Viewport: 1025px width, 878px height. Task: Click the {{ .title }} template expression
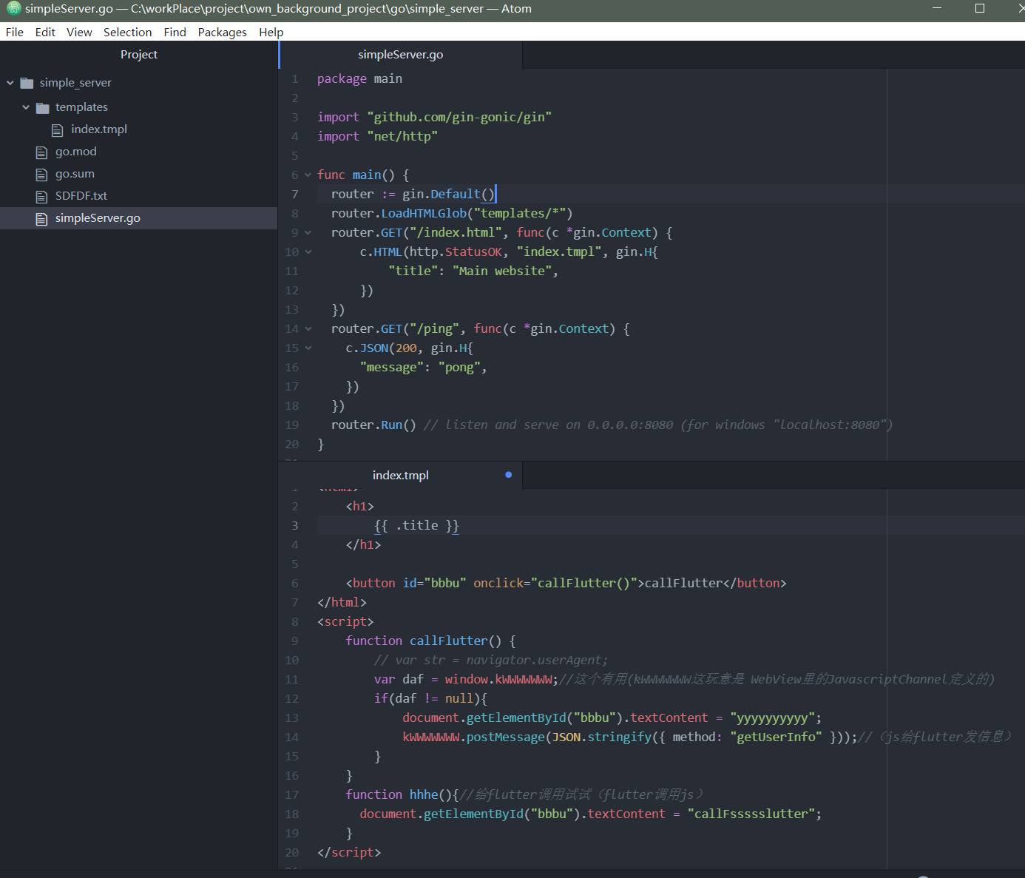pos(416,526)
